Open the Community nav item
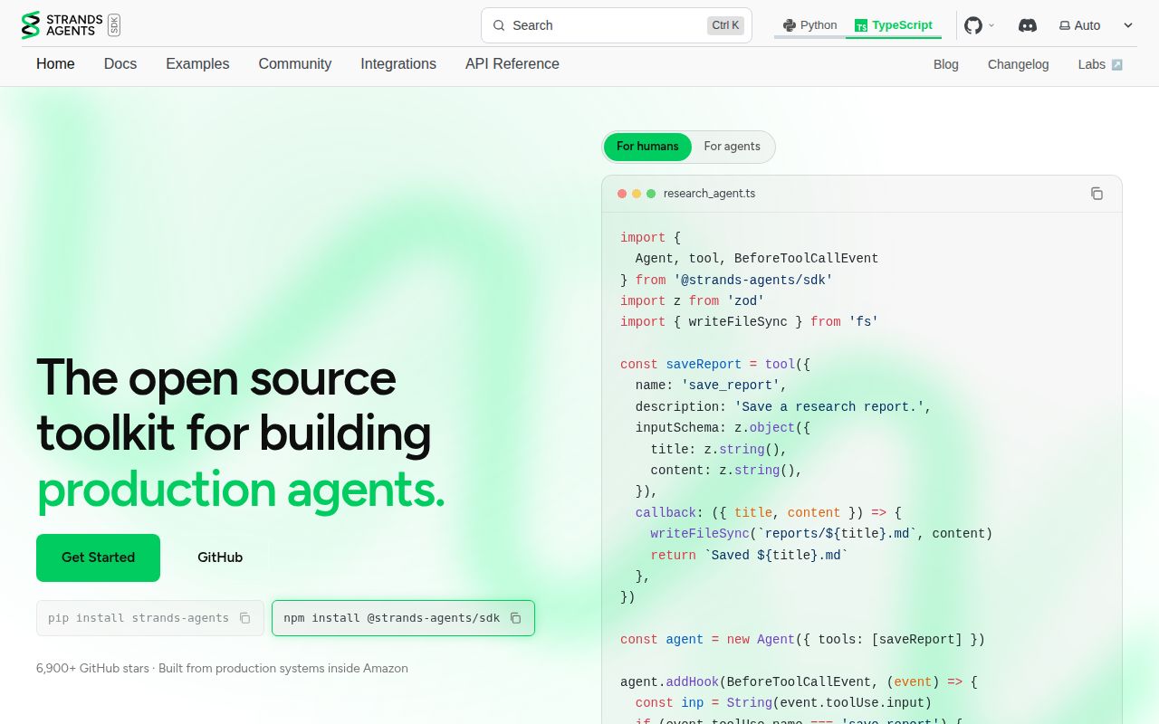The width and height of the screenshot is (1159, 724). click(x=295, y=64)
